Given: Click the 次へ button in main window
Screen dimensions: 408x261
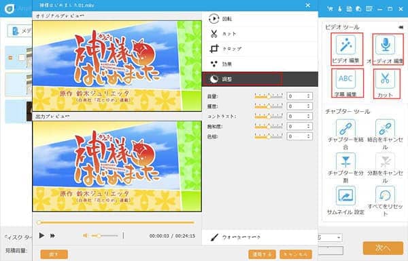Looking at the screenshot, I should pyautogui.click(x=383, y=248).
